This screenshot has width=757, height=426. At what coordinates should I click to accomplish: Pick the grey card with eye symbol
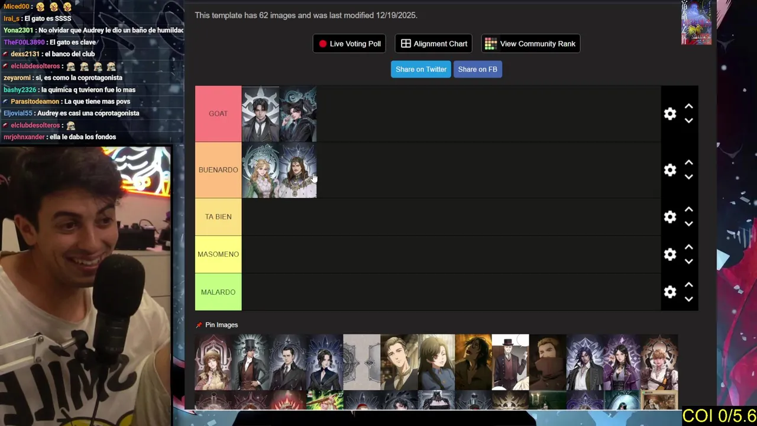point(362,362)
